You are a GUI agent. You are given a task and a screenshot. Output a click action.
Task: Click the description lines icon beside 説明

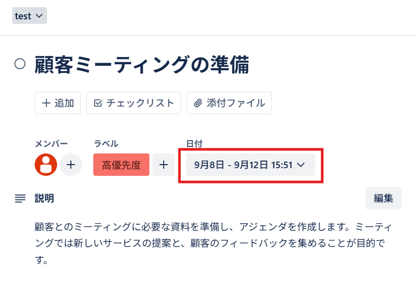click(x=20, y=198)
